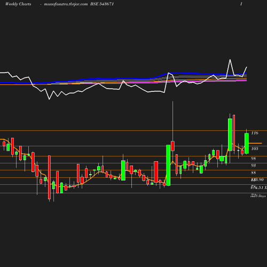This screenshot has width=267, height=267.
Task: Click the white indicator line's highest peak
Action: point(230,60)
